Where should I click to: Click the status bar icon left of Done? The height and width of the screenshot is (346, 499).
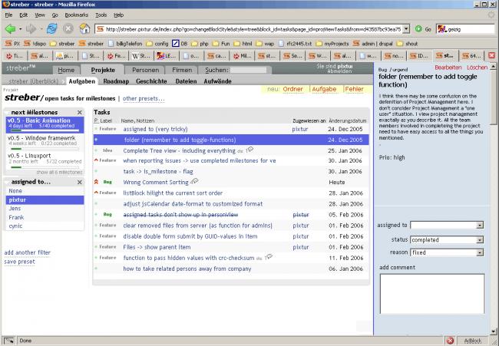click(9, 341)
